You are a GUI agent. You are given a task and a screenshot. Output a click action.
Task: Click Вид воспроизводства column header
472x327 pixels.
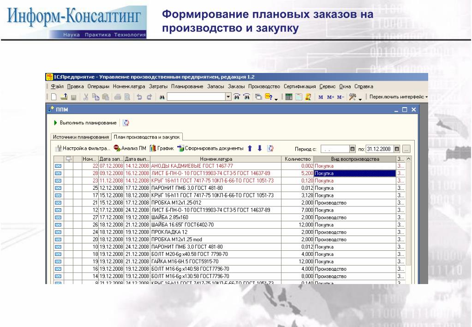355,159
